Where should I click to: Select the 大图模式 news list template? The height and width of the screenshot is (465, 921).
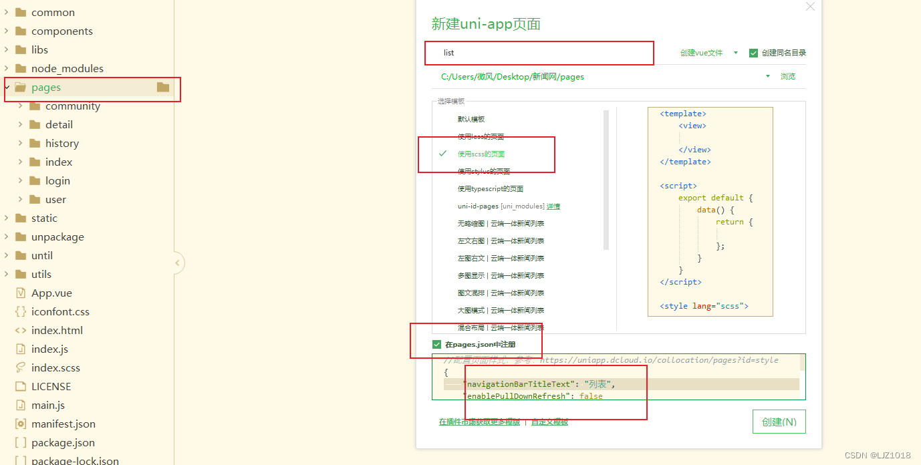(x=501, y=310)
